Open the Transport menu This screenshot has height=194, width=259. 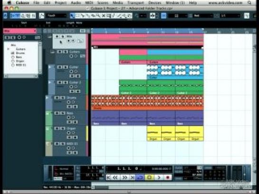(x=135, y=3)
